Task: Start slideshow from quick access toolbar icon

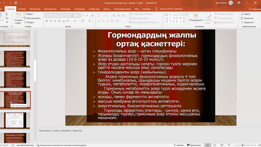Action: coord(15,3)
